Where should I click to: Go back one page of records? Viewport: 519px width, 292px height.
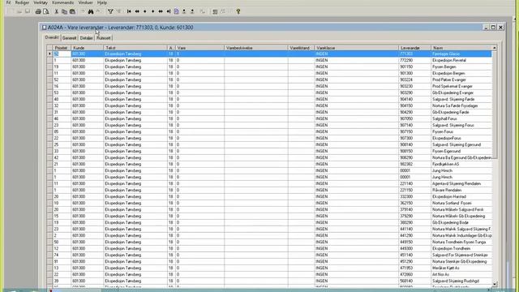(137, 11)
